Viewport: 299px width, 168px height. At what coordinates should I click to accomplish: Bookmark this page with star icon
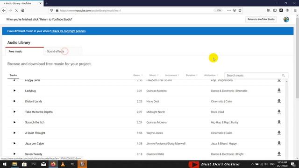click(240, 10)
